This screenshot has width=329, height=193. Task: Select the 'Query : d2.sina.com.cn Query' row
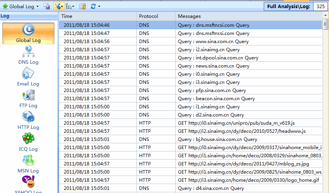pyautogui.click(x=190, y=115)
